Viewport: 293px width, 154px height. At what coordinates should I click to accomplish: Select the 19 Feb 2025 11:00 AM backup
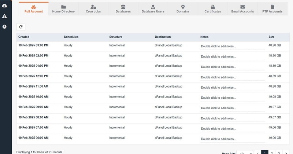(33, 86)
